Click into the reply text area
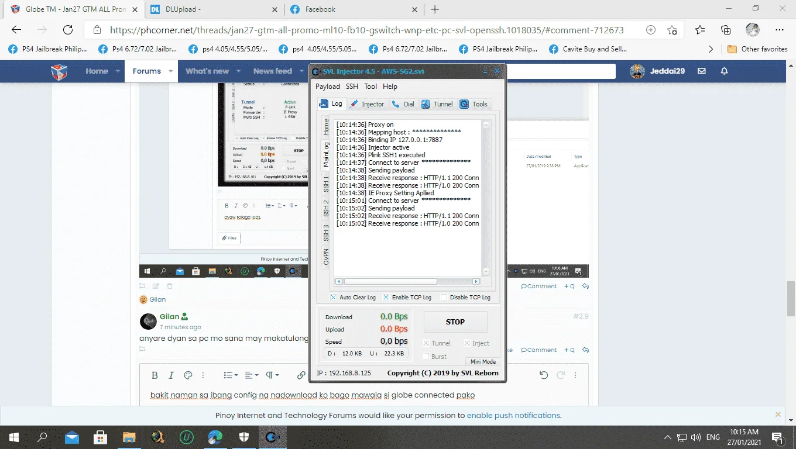The image size is (796, 449). (363, 396)
